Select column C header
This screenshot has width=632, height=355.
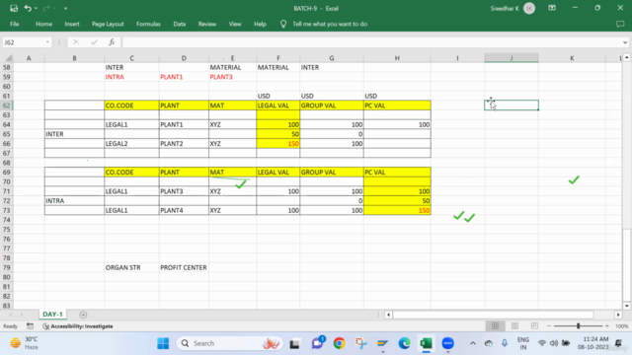(x=131, y=58)
